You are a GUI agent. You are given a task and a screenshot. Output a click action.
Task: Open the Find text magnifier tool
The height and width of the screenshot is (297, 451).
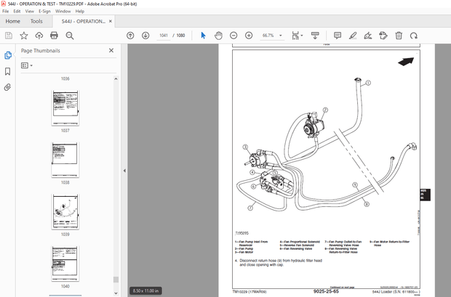pyautogui.click(x=70, y=36)
